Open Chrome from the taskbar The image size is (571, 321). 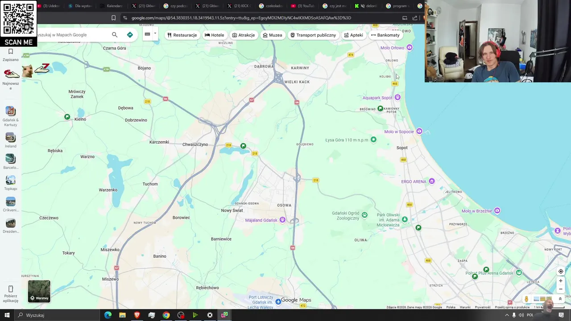(x=166, y=315)
